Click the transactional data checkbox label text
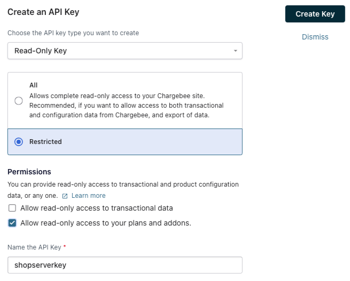The height and width of the screenshot is (281, 350). (96, 208)
